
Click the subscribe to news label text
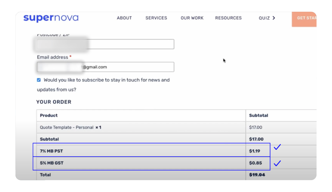tap(106, 80)
